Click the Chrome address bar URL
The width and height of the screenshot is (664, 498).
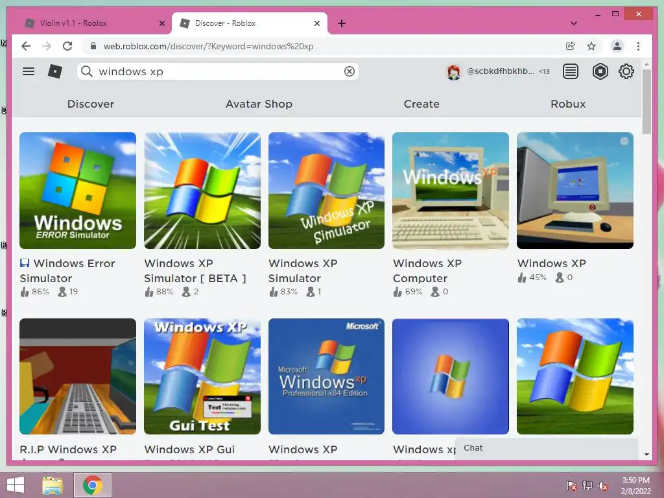pos(208,46)
